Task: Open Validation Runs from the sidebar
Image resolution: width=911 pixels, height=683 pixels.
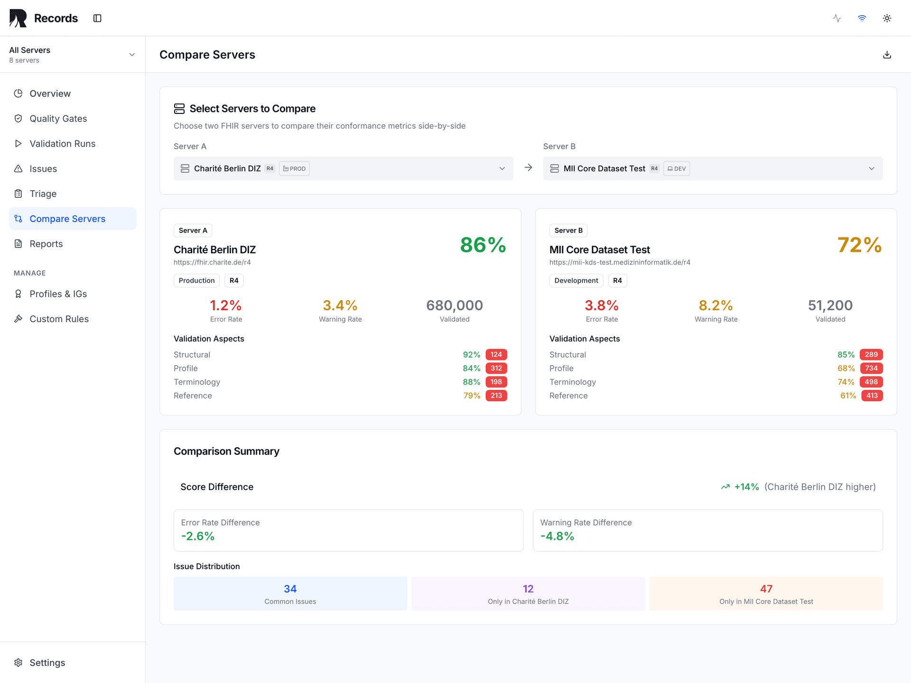Action: (62, 143)
